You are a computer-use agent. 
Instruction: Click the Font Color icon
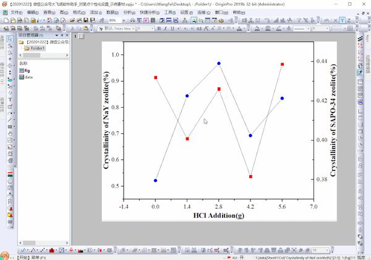[239, 28]
